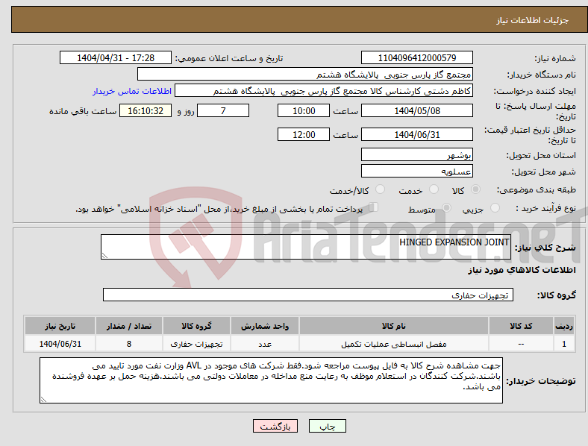The height and width of the screenshot is (446, 588).
Task: Click the resize handle of the description box
Action: (x=104, y=256)
